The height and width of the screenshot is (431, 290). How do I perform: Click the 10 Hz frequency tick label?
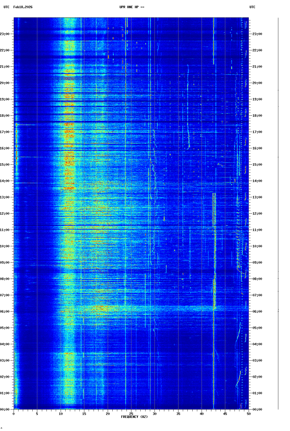pos(61,414)
